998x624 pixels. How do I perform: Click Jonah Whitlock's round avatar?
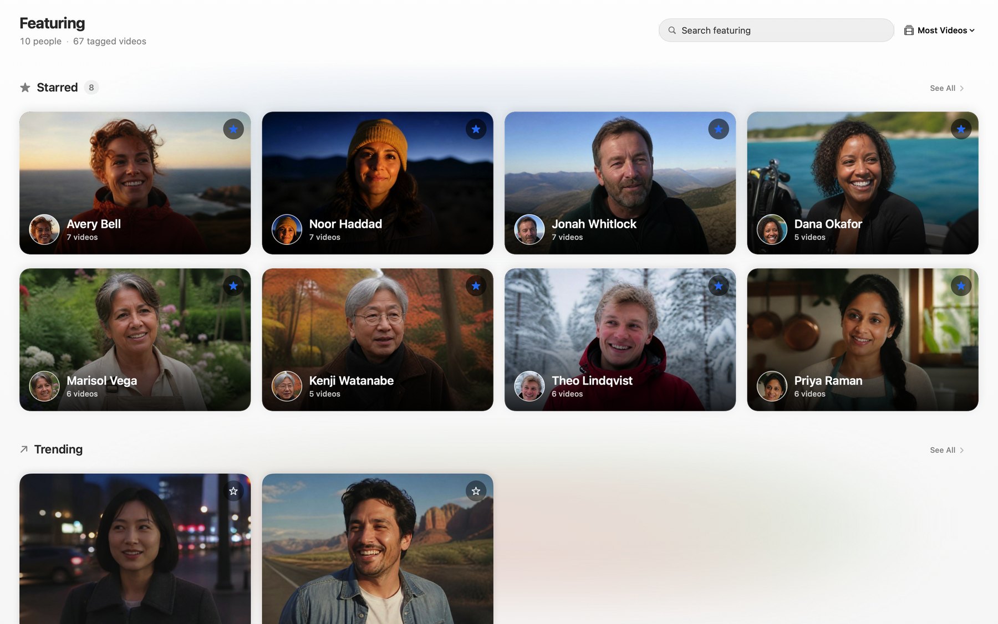click(529, 229)
